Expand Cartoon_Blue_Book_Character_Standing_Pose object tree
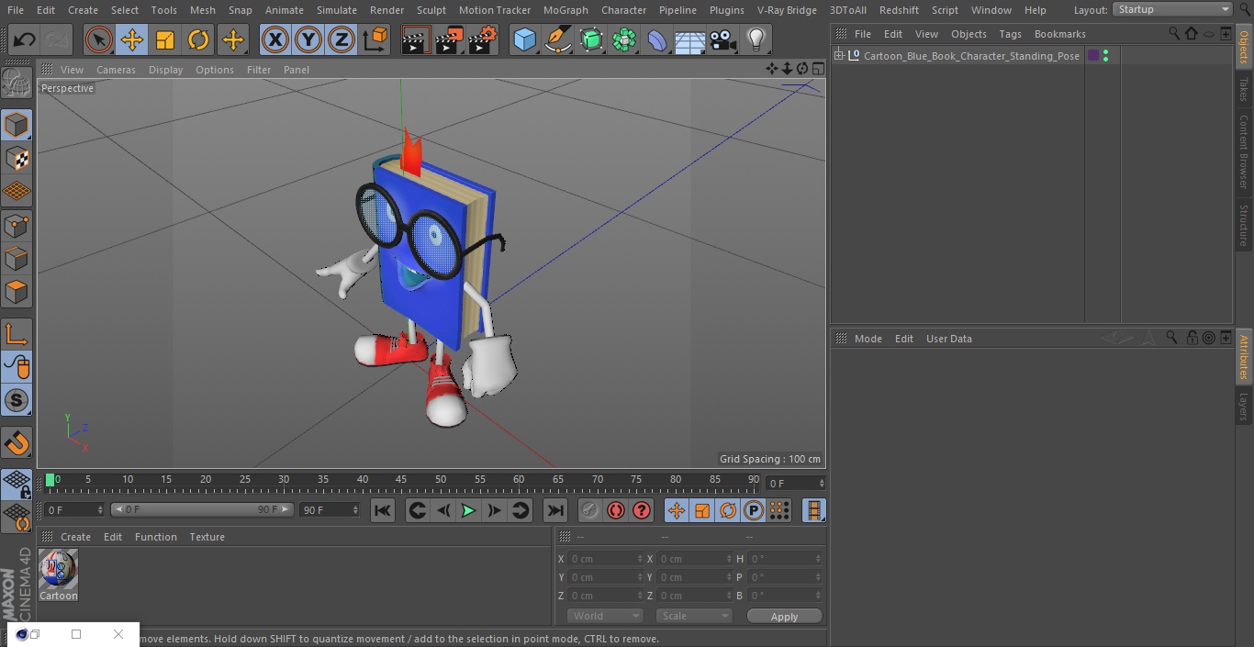The image size is (1254, 647). (x=838, y=56)
